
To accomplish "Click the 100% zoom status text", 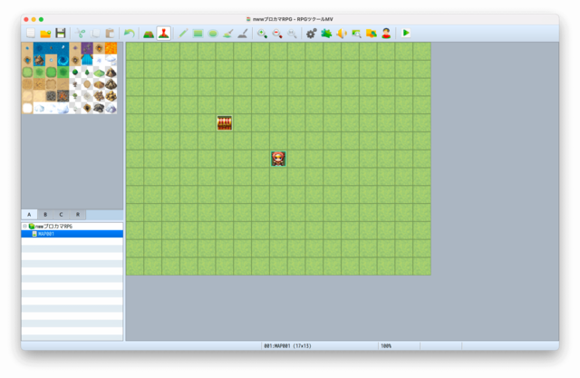I will (386, 346).
